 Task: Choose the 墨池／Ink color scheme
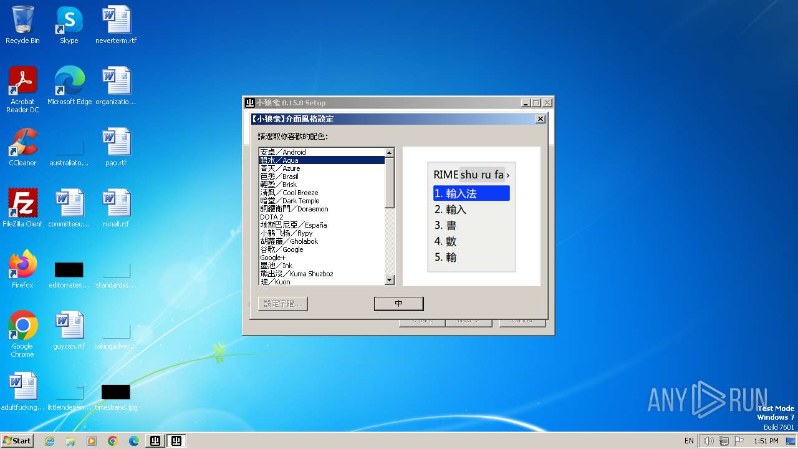(322, 266)
